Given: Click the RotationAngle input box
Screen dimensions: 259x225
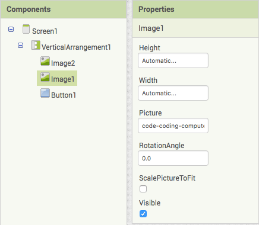Looking at the screenshot, I should [x=173, y=158].
